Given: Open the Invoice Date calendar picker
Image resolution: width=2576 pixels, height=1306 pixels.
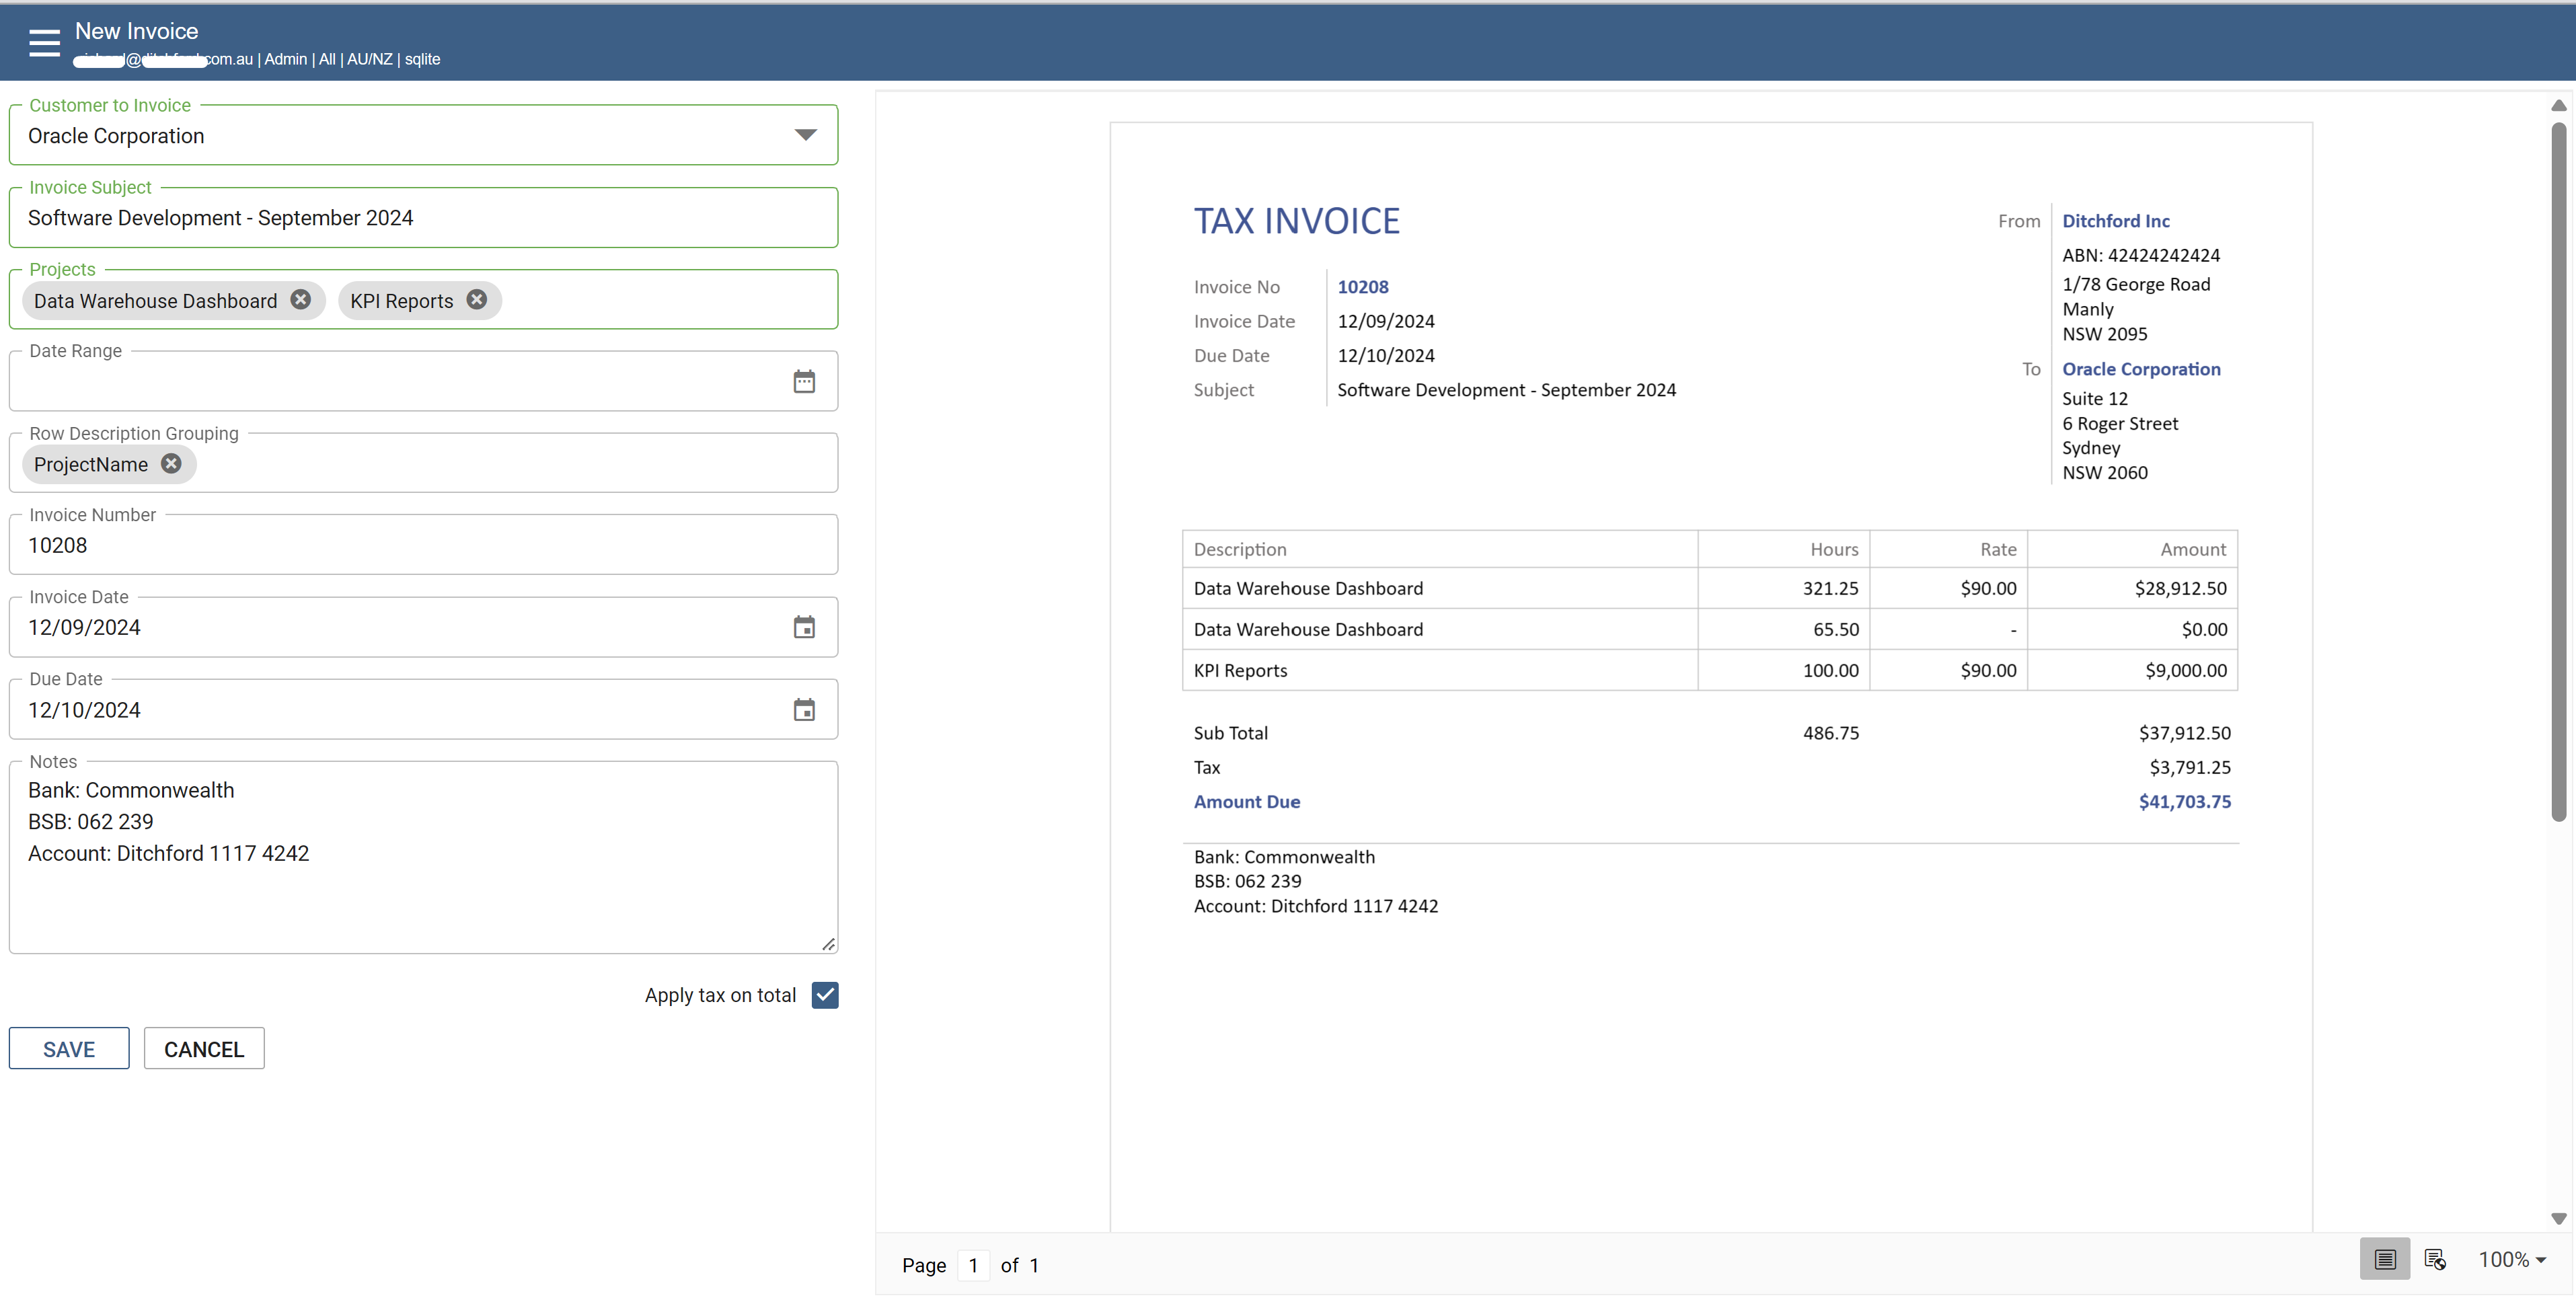Looking at the screenshot, I should tap(804, 627).
